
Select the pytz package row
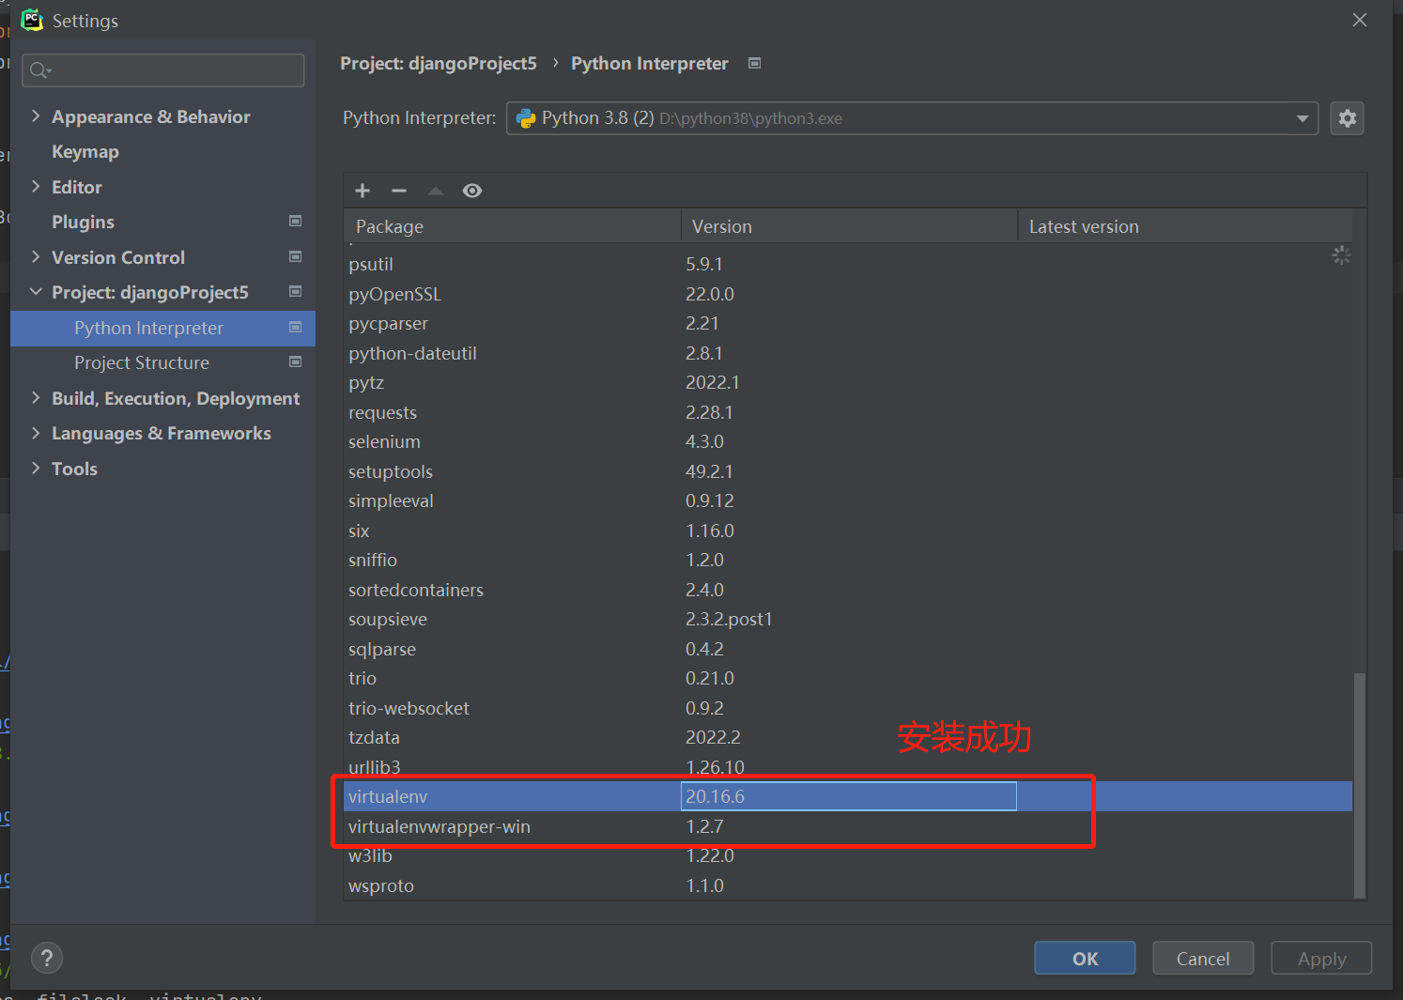[848, 382]
